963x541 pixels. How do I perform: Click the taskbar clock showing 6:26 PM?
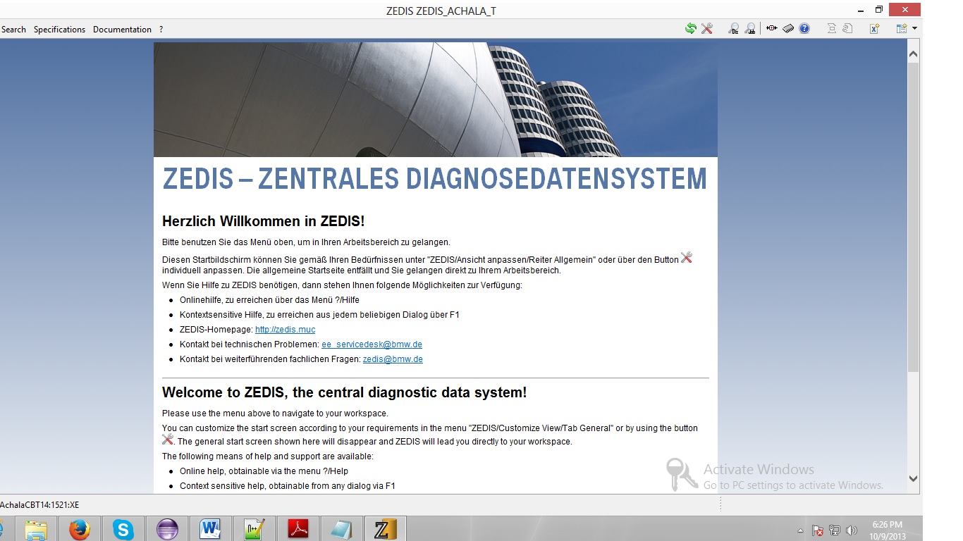pos(887,530)
